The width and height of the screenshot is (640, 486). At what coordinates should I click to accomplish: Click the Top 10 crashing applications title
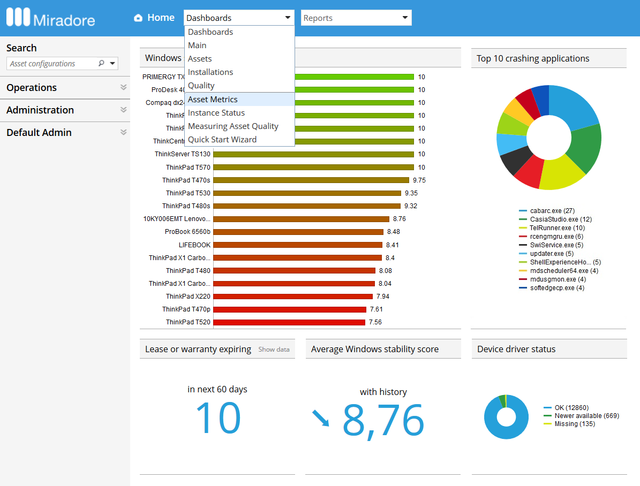click(533, 58)
